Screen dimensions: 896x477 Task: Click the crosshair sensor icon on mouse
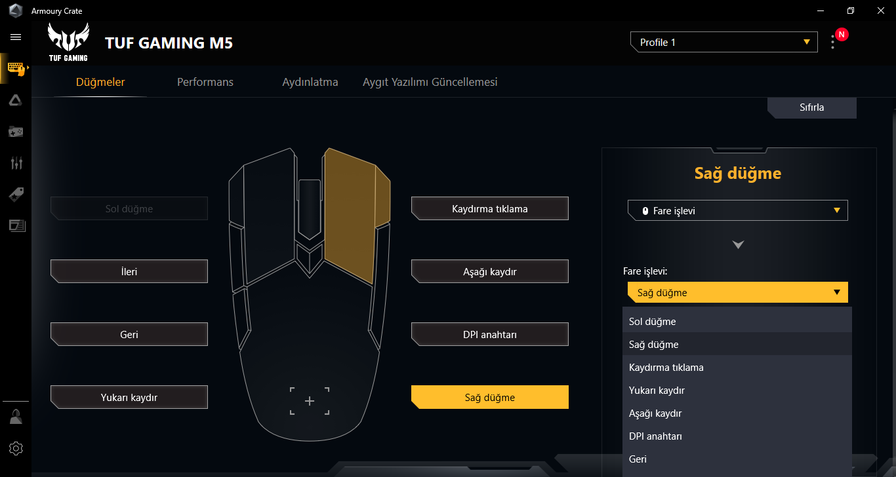tap(310, 401)
